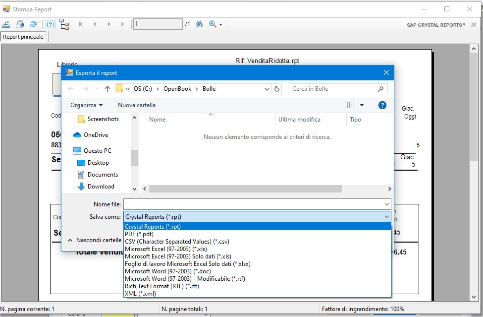Click the blue help question mark icon
The image size is (483, 317).
coord(382,105)
